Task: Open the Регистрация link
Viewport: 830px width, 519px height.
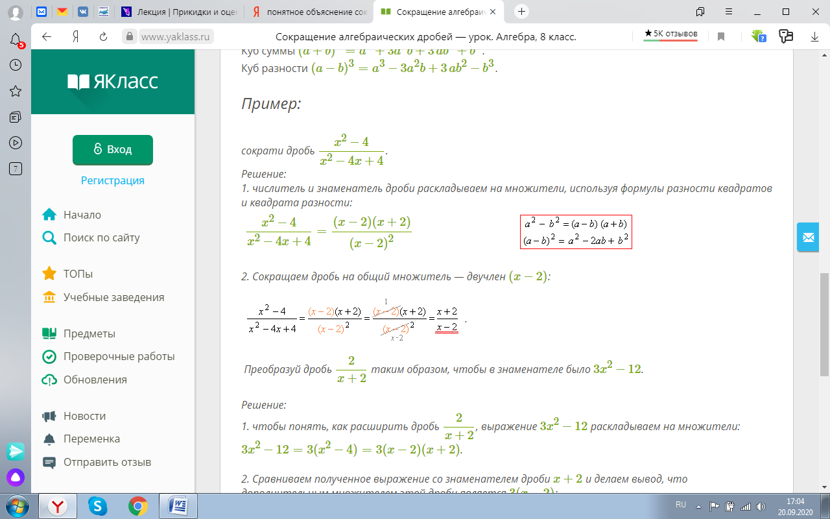Action: click(x=113, y=180)
